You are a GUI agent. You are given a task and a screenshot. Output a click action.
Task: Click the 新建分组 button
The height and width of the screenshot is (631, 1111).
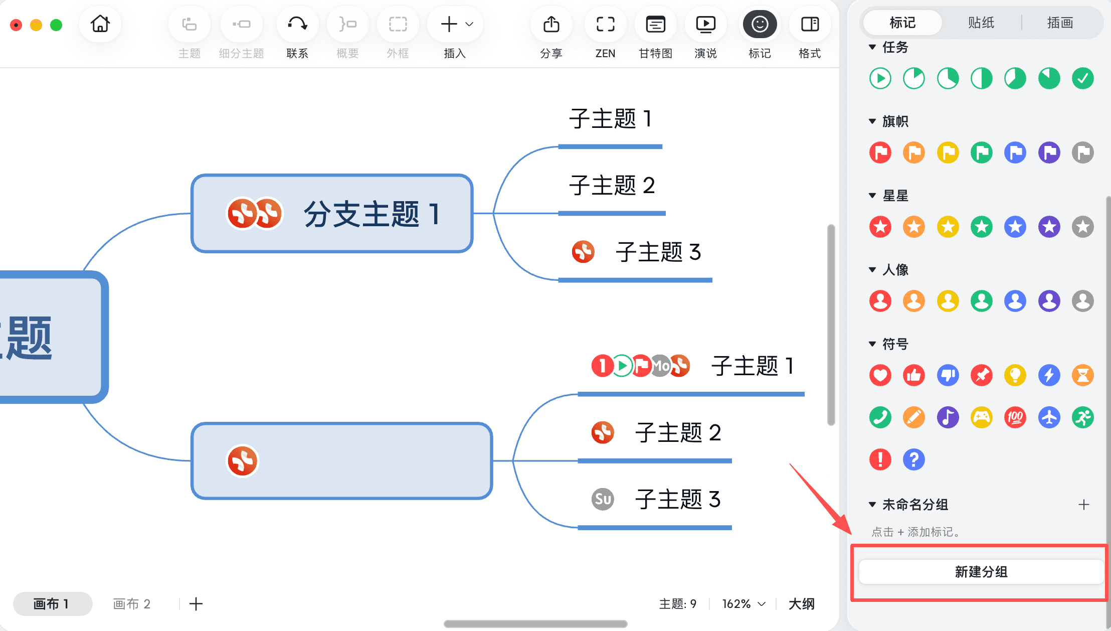pyautogui.click(x=981, y=572)
